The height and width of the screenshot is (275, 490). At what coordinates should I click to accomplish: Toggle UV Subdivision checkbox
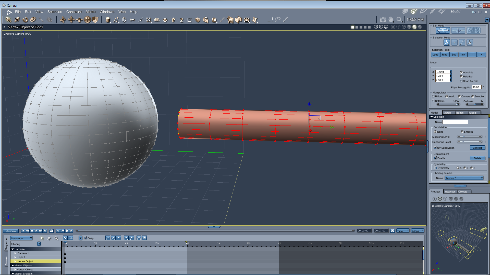point(435,148)
